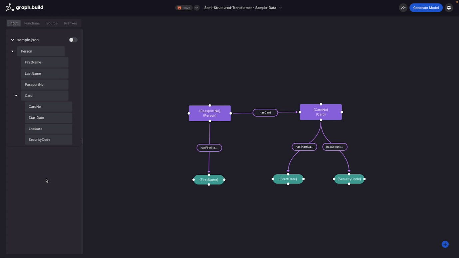Click the blue plus button to add elements
This screenshot has width=459, height=258.
click(445, 244)
